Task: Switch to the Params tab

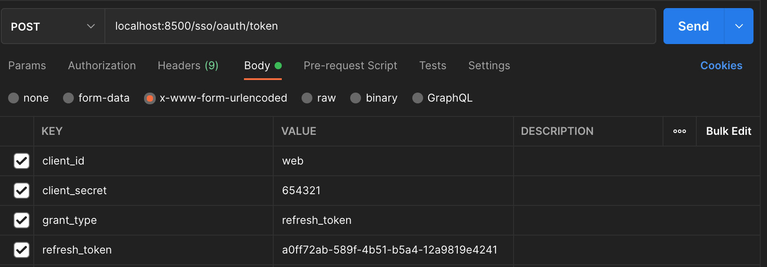Action: click(27, 66)
